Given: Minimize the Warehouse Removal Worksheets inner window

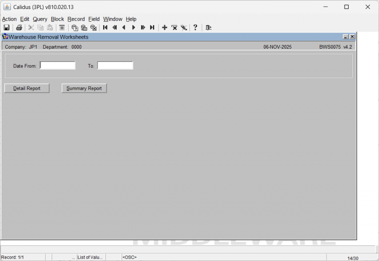Looking at the screenshot, I should click(345, 37).
